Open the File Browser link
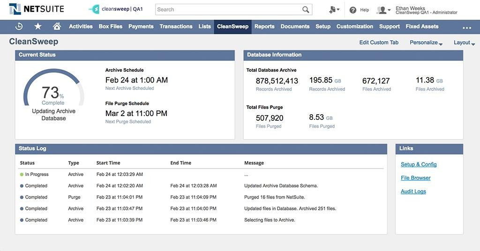This screenshot has width=480, height=251. [416, 178]
